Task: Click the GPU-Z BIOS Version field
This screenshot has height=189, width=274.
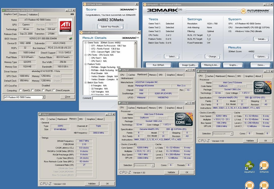Action: pyautogui.click(x=43, y=38)
